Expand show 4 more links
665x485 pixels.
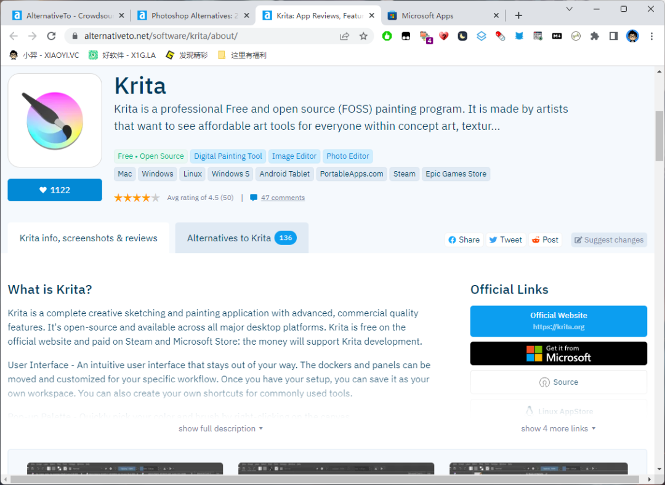click(558, 428)
